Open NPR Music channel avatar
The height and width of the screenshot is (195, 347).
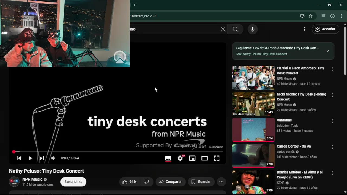click(x=14, y=181)
